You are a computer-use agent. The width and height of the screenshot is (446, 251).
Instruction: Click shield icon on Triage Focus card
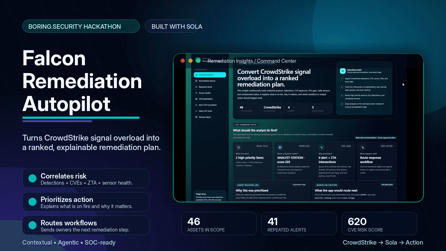239,147
